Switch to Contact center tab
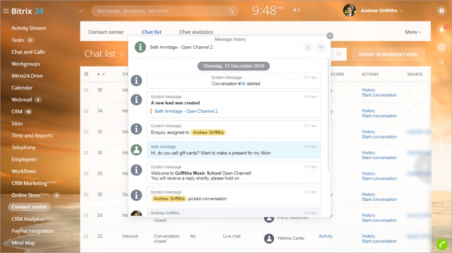452x253 pixels. [106, 32]
